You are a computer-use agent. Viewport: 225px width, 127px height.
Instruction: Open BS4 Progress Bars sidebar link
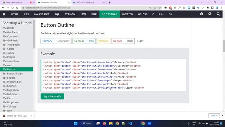pyautogui.click(x=12, y=81)
